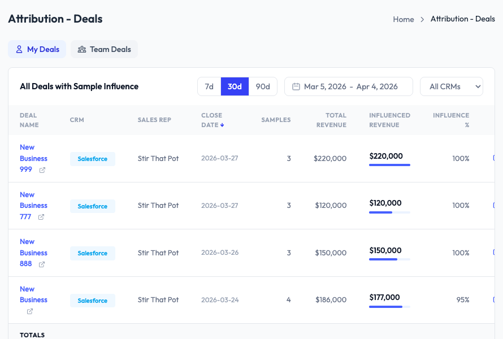Open New Business 777 via its external link icon
The width and height of the screenshot is (503, 339).
pyautogui.click(x=41, y=216)
